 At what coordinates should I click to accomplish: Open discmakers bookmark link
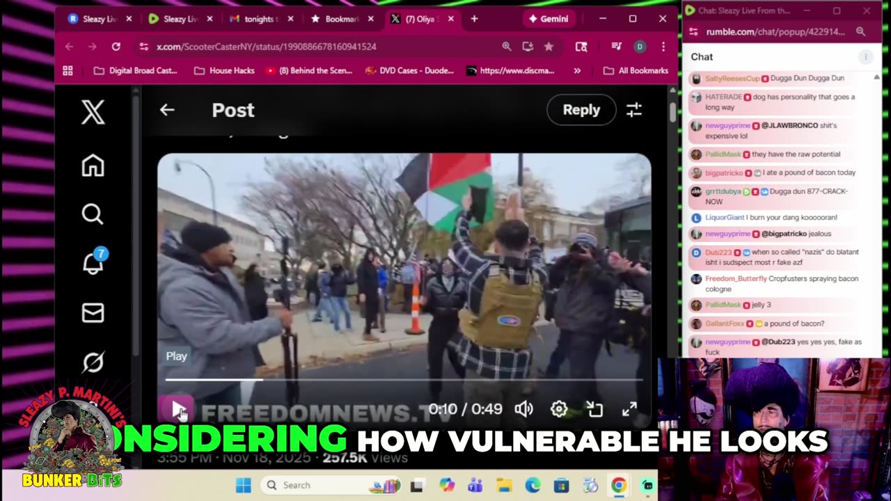pyautogui.click(x=510, y=70)
